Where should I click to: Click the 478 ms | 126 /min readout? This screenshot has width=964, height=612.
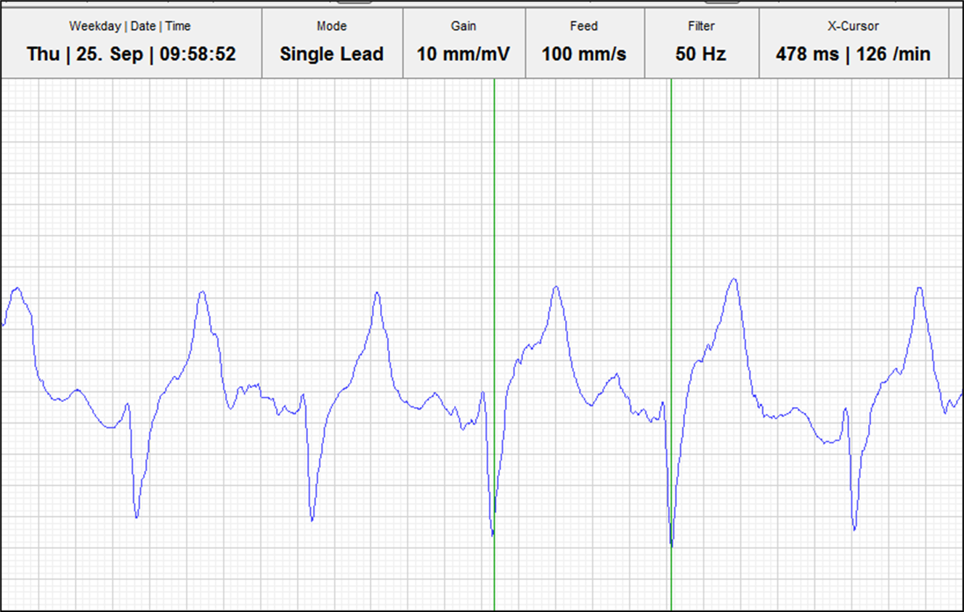(x=853, y=55)
